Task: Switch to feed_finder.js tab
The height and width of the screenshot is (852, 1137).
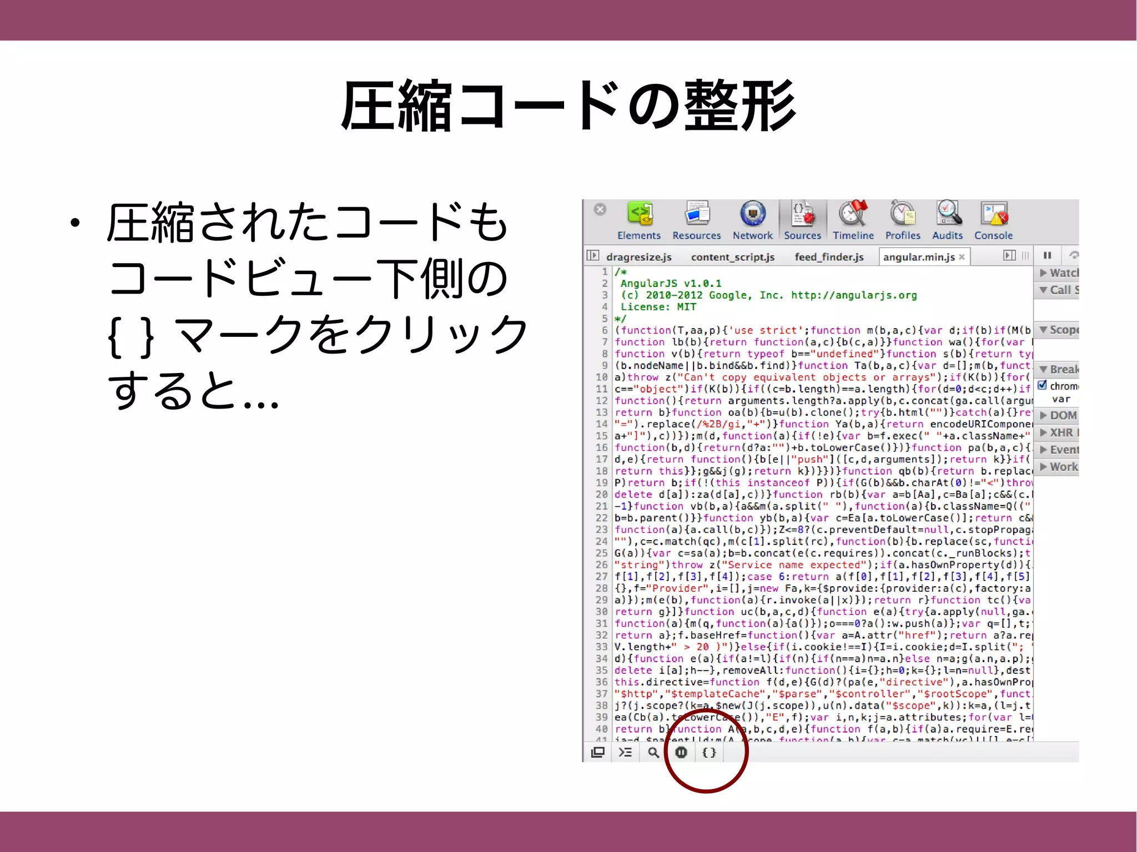Action: click(829, 257)
